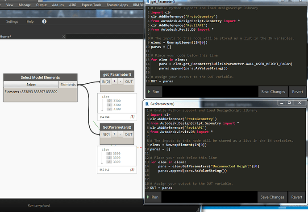Remove input port on GetParameters() node

click(120, 134)
